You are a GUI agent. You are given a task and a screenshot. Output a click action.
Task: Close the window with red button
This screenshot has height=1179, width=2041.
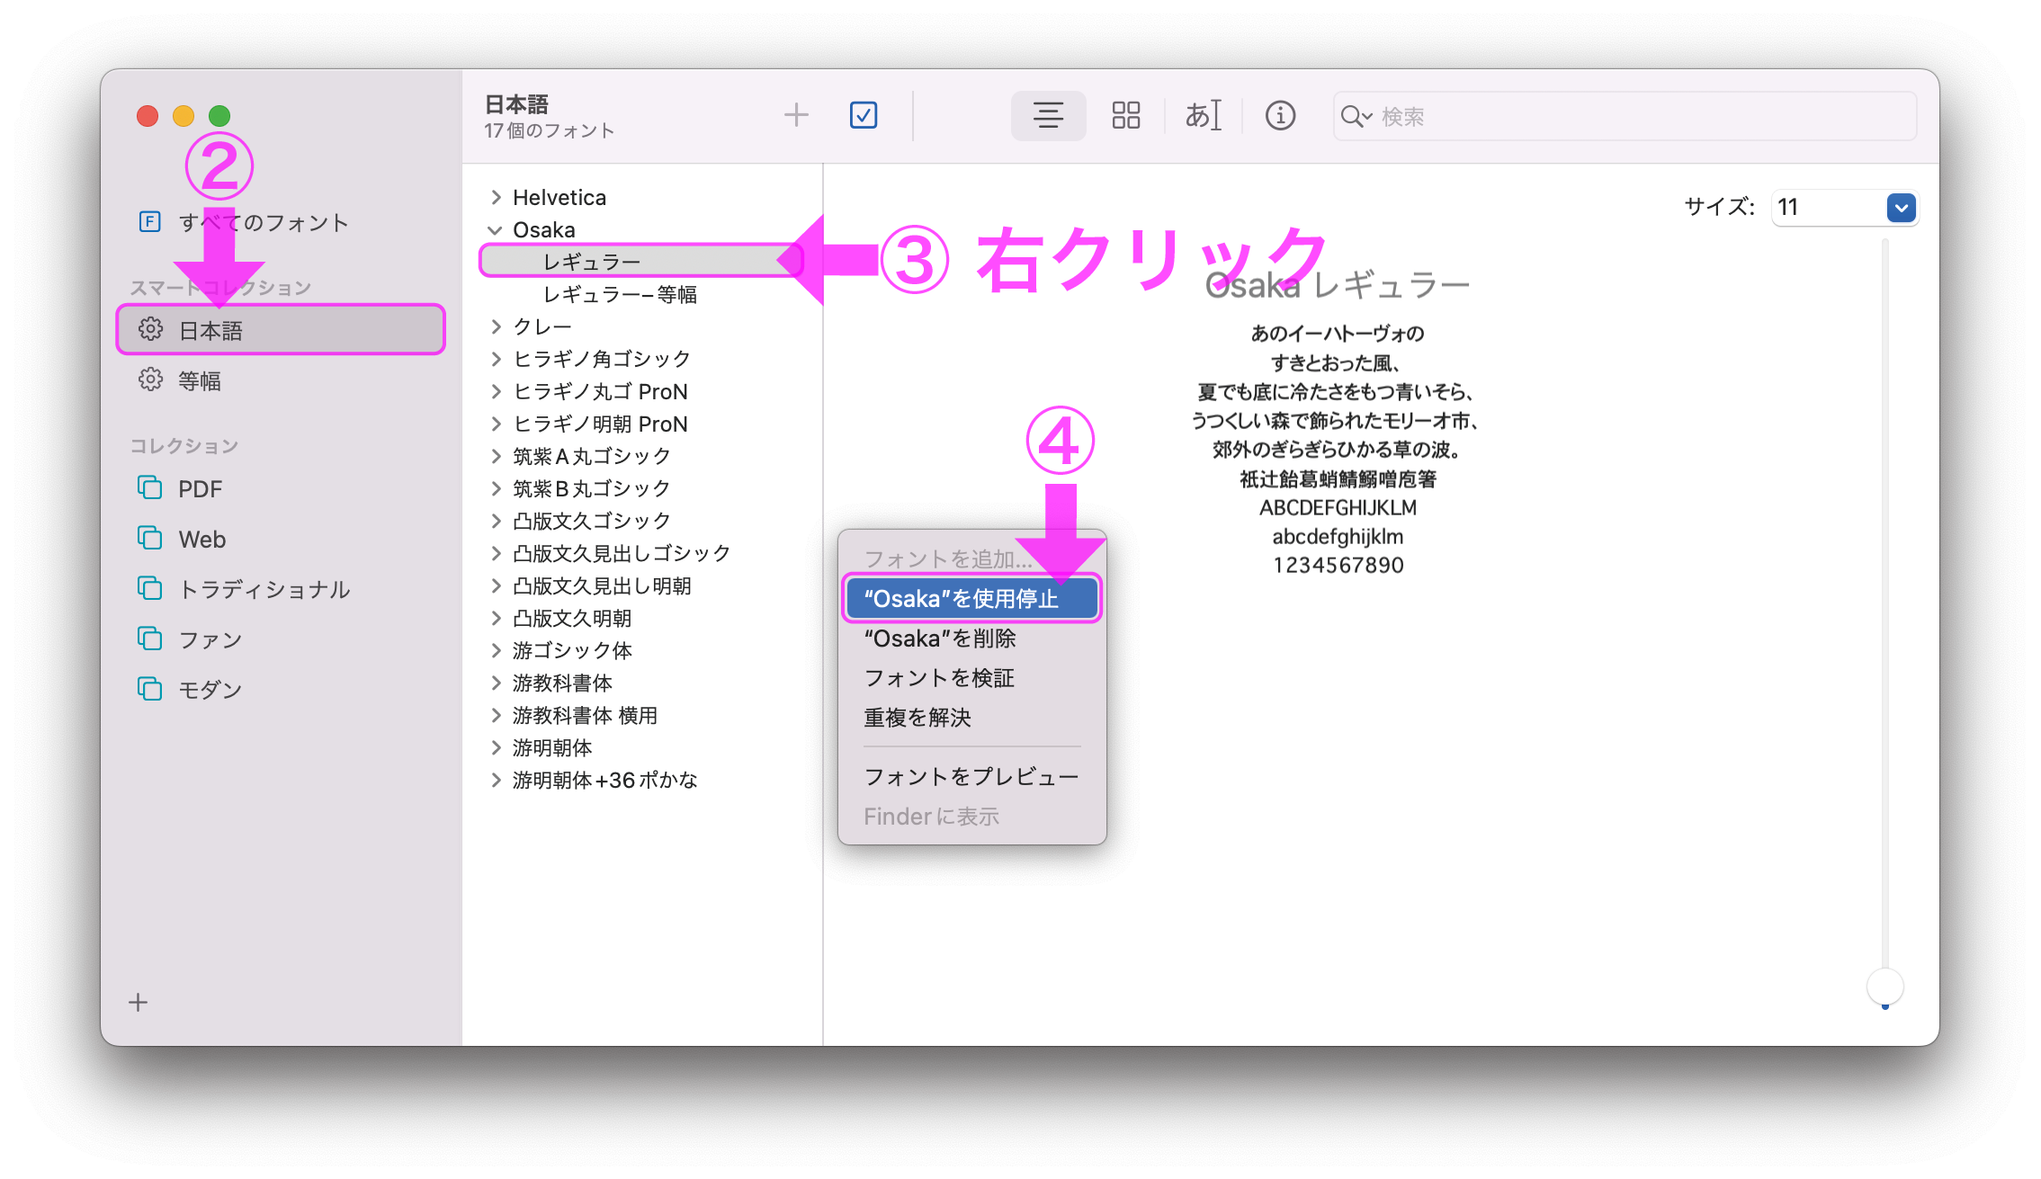(148, 116)
